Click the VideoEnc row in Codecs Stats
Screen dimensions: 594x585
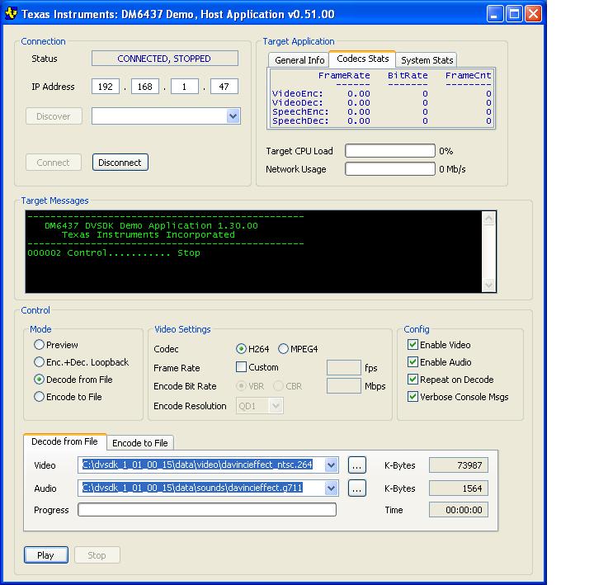click(x=381, y=93)
